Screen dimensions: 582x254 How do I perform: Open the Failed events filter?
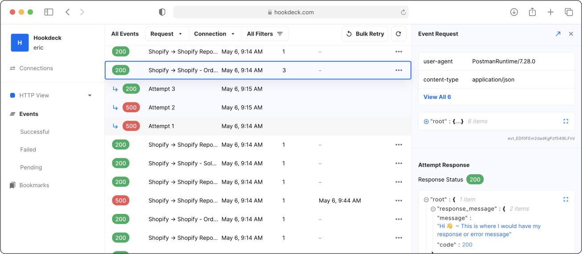coord(28,150)
